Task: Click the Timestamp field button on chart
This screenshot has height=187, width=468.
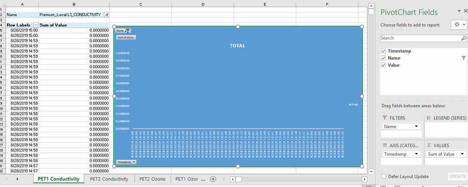Action: click(x=126, y=162)
